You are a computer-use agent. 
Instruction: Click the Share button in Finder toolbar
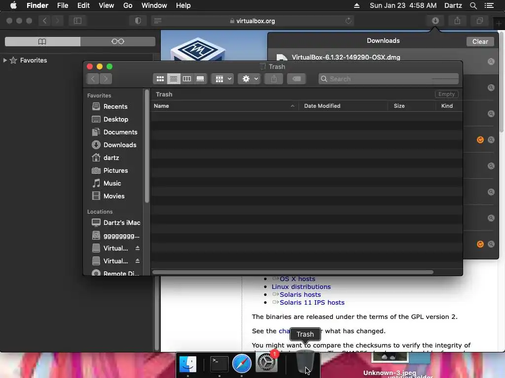[274, 79]
